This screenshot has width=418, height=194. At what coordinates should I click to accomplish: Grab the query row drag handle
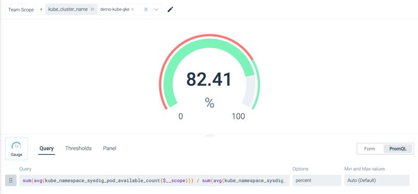pos(11,180)
